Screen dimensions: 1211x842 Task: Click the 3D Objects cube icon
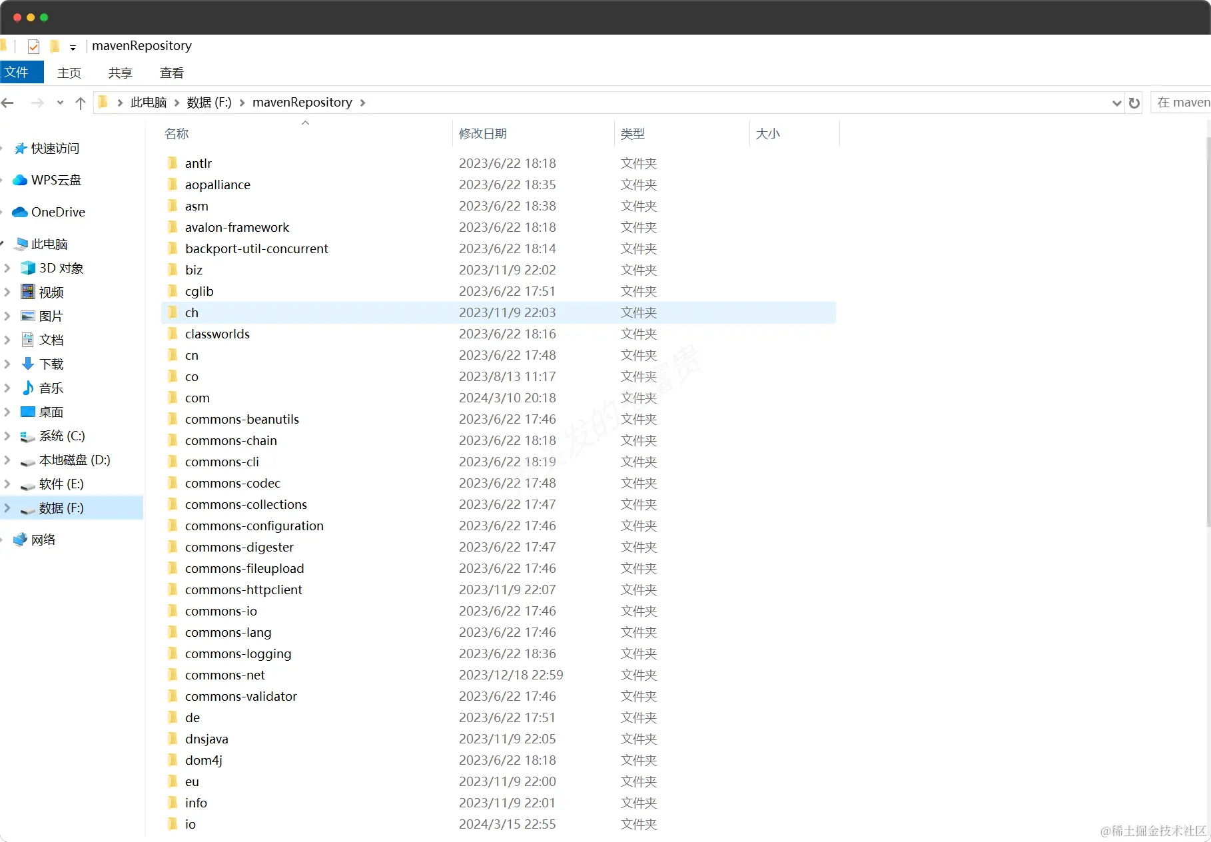(x=28, y=268)
